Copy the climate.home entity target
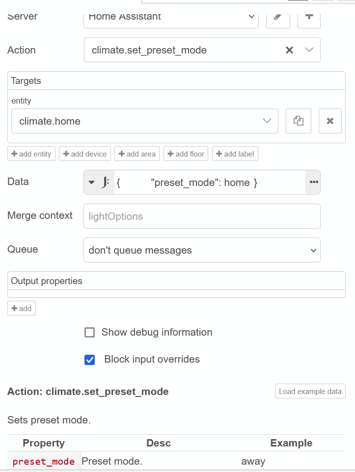The height and width of the screenshot is (472, 355). coord(299,121)
